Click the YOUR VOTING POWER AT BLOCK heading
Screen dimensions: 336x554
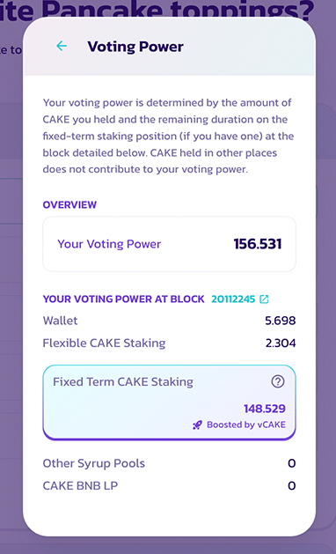(x=123, y=299)
